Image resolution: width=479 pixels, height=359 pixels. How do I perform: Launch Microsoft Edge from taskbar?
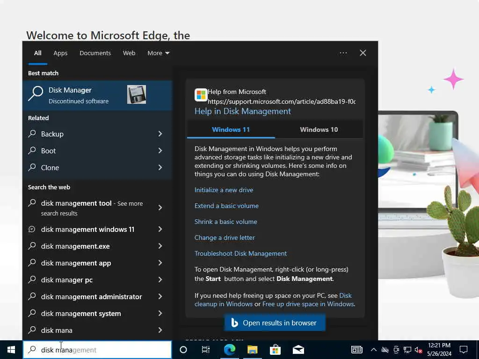click(229, 350)
